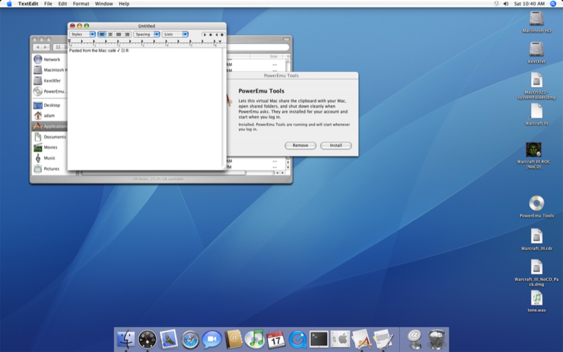
Task: Open iChat from the Dock
Action: coord(212,339)
